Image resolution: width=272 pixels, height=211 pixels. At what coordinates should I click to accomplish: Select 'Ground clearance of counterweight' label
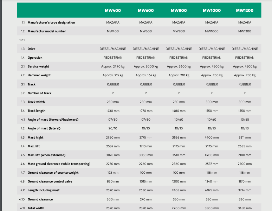(x=53, y=173)
